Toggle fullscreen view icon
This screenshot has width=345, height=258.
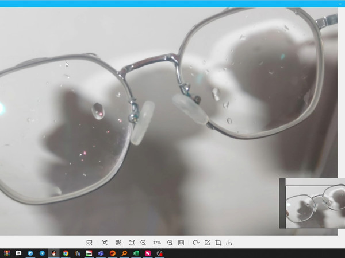[132, 243]
